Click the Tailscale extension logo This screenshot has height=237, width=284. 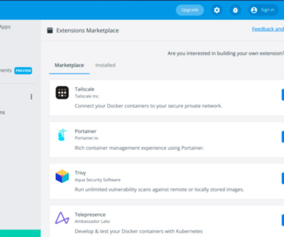(62, 93)
